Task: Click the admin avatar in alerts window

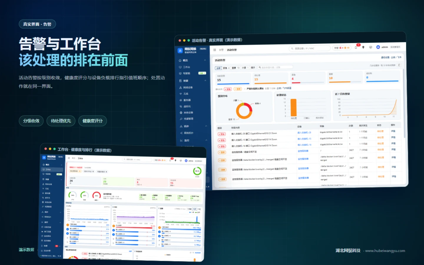Action: (x=378, y=47)
